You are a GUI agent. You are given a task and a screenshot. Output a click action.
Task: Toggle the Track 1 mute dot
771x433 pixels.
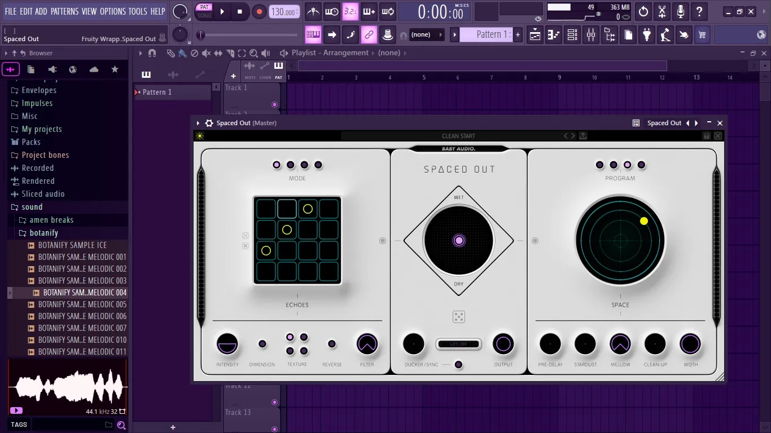(275, 104)
